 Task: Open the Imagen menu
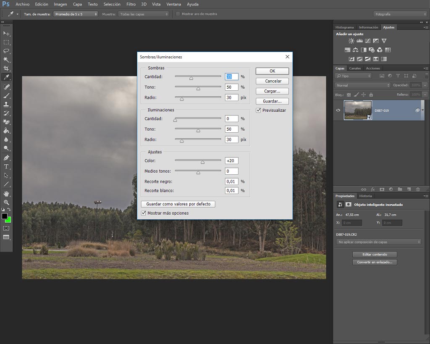point(60,4)
